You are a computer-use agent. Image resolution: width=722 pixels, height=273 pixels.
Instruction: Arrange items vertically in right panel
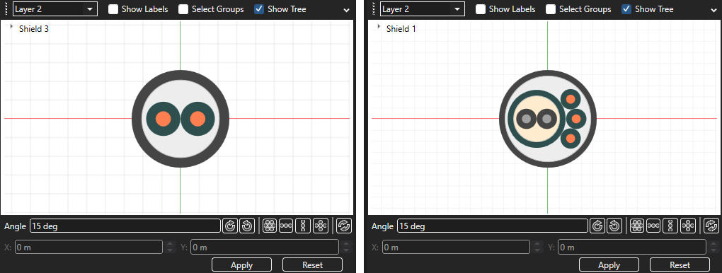[x=670, y=226]
